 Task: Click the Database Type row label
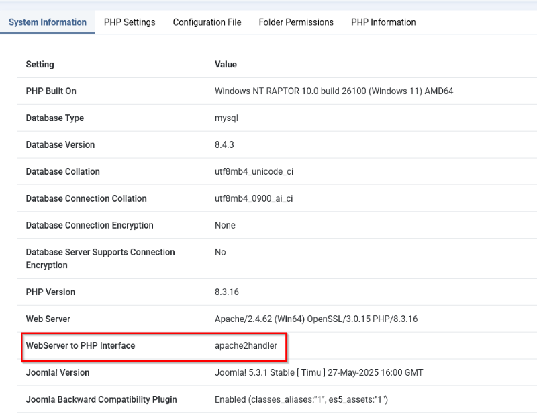(x=55, y=118)
